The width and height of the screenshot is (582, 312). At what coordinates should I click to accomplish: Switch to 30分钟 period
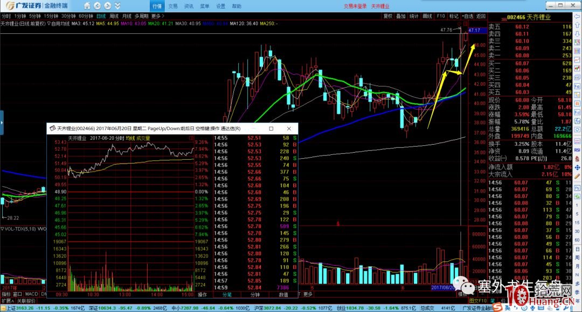(68, 16)
